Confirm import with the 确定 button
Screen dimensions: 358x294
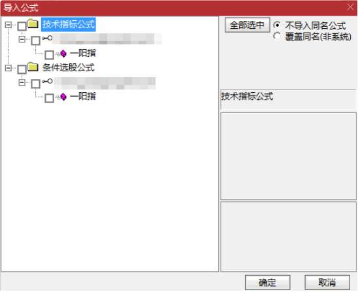tap(267, 283)
